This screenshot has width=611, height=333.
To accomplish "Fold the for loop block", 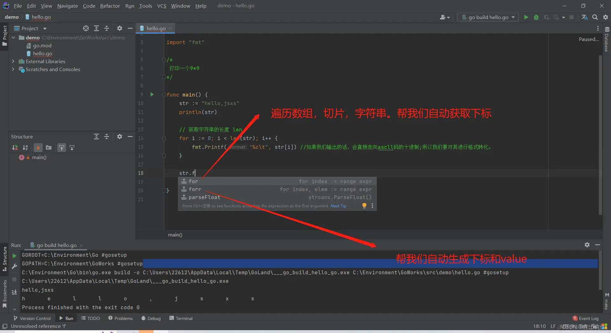I will click(164, 138).
